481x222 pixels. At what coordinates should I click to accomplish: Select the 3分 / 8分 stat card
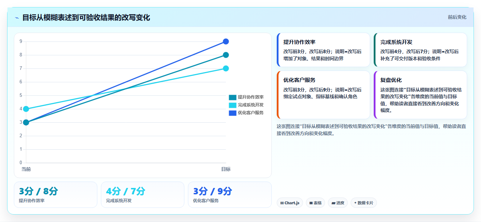click(55, 195)
